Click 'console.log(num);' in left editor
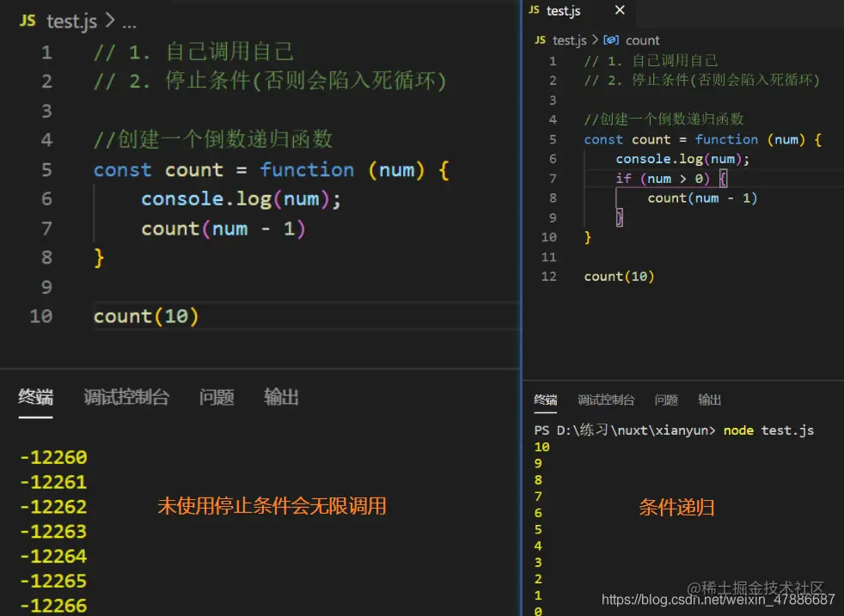Screen dimensions: 844x616 pyautogui.click(x=242, y=199)
